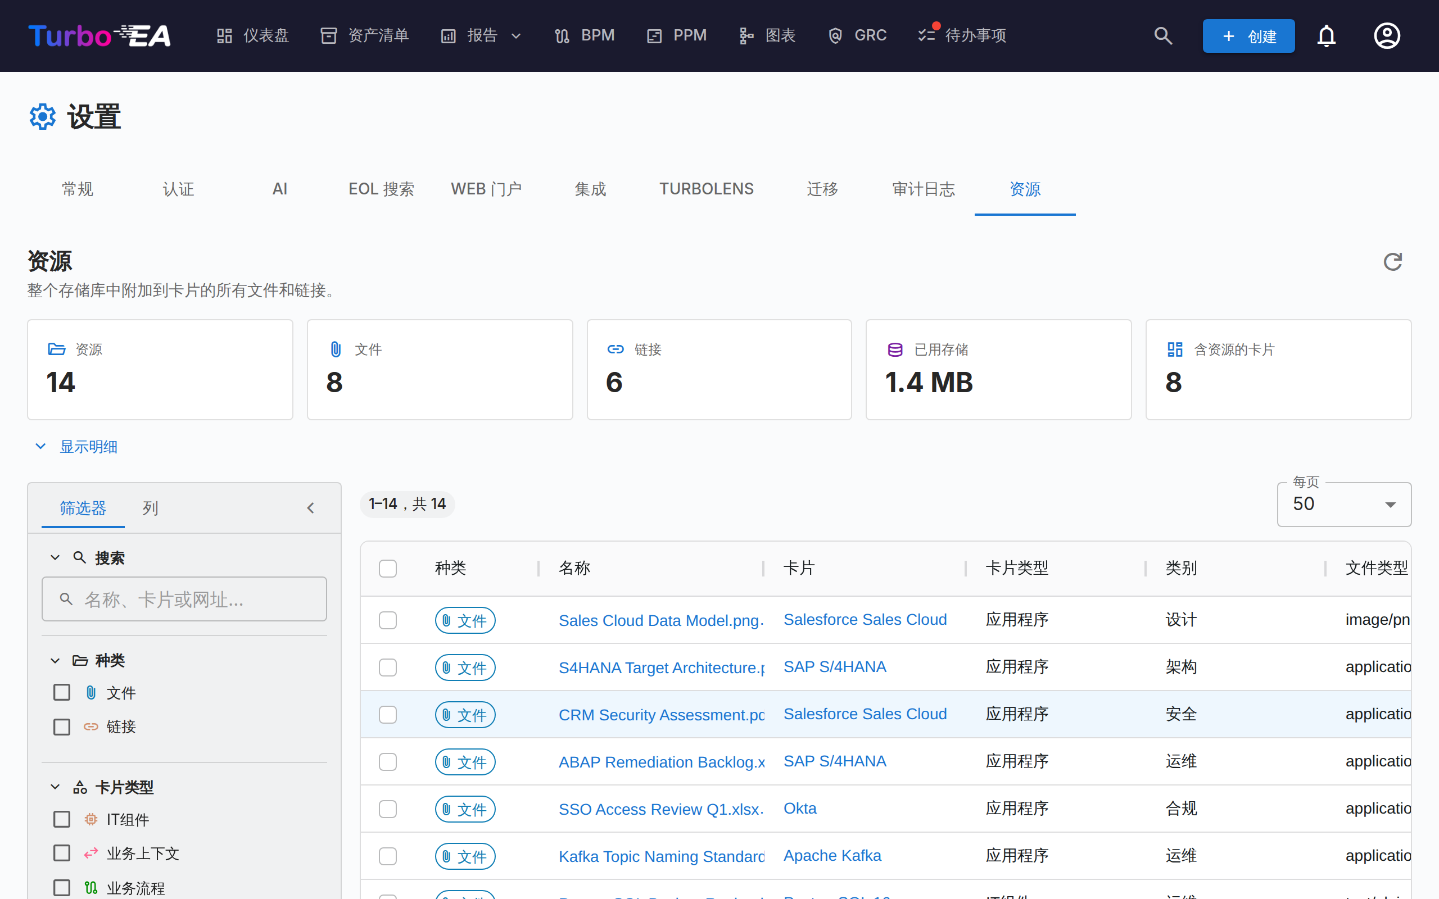Click the 文件 chip in the SSO Access Review row

coord(465,809)
